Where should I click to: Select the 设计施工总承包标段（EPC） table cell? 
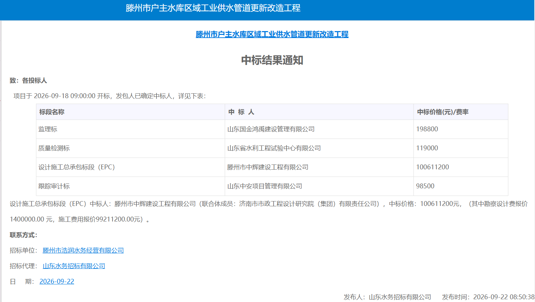(131, 167)
